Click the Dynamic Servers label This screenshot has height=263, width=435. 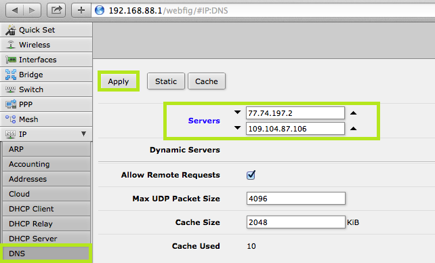[x=185, y=150]
